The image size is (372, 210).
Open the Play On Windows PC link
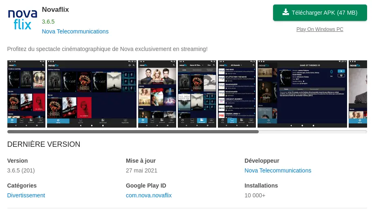320,29
